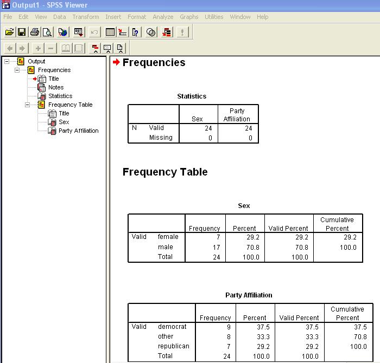Click the Export output icon
The image size is (380, 363).
pyautogui.click(x=63, y=32)
